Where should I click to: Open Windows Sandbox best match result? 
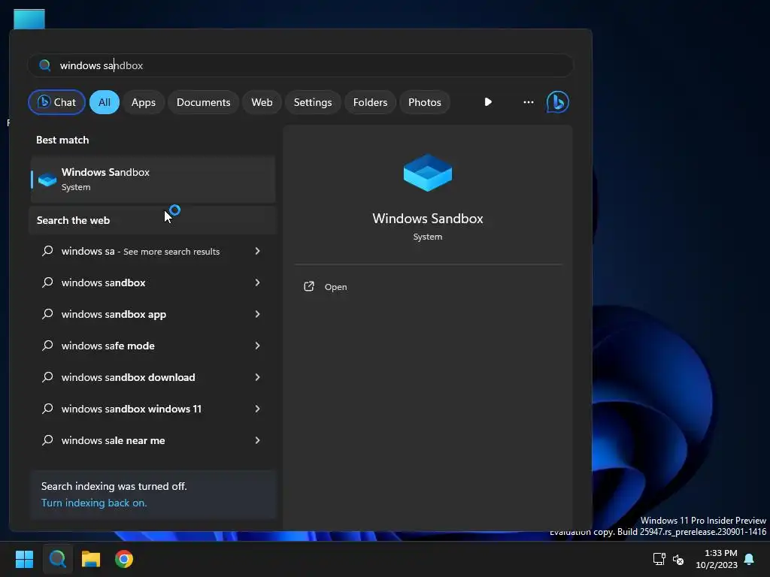click(x=153, y=179)
